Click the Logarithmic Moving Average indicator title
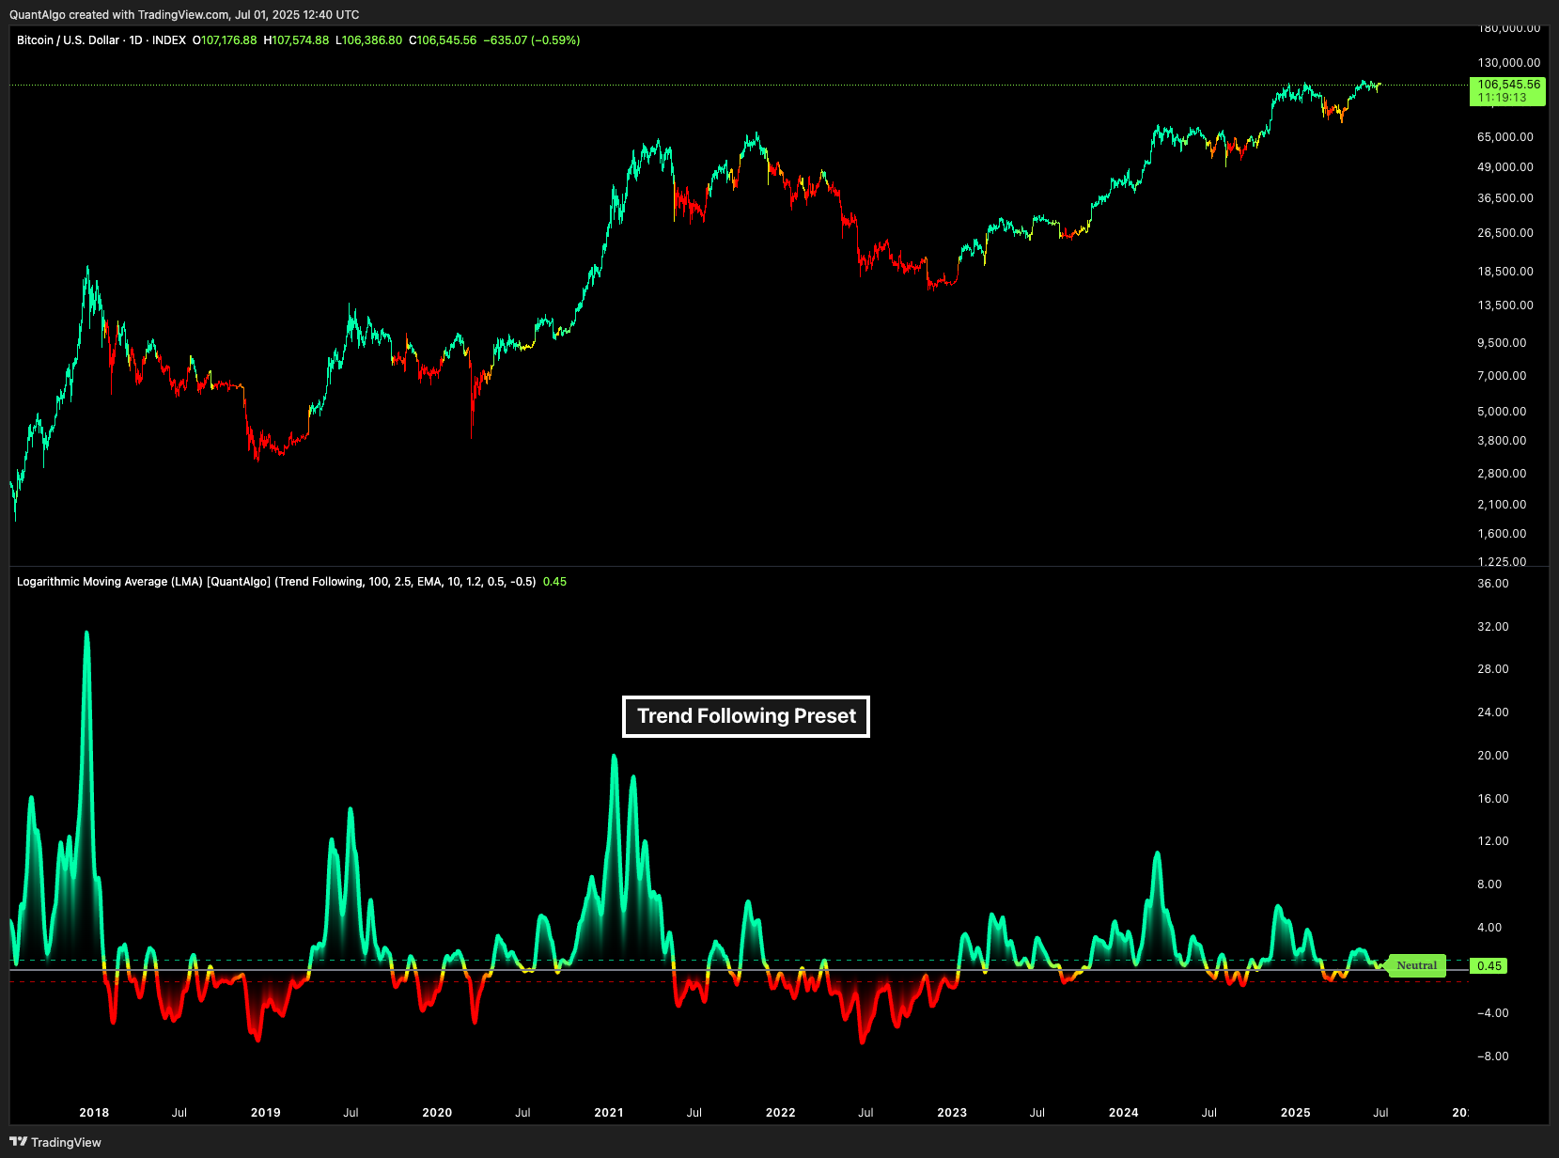Screen dimensions: 1559x1158 (276, 582)
